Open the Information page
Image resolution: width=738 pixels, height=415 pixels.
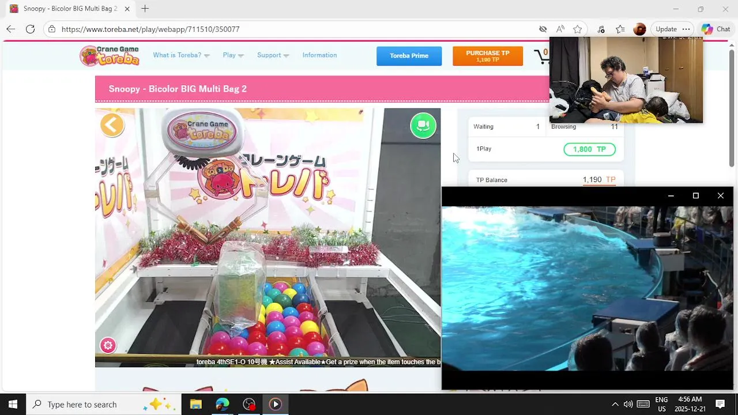(319, 55)
